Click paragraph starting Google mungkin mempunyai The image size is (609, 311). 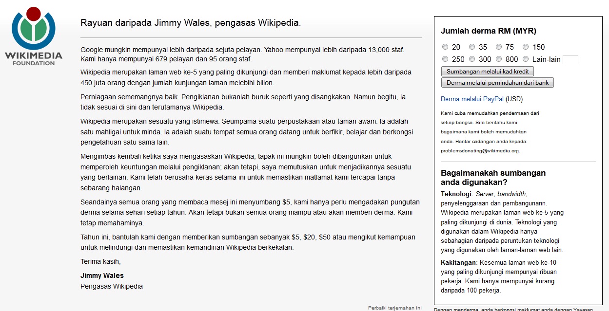[242, 55]
